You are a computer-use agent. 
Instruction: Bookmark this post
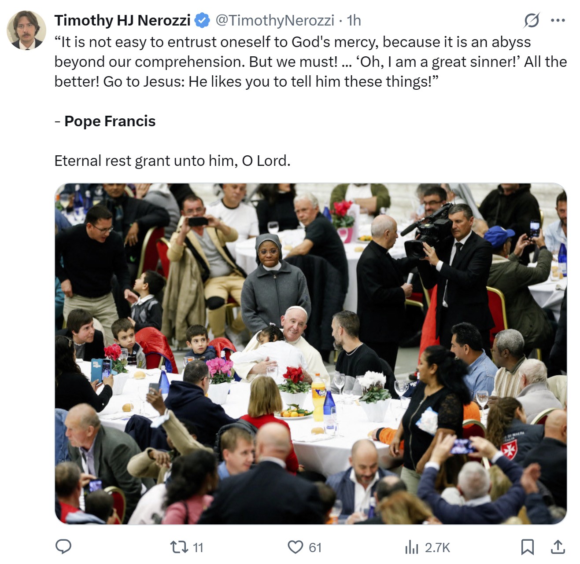(x=527, y=547)
